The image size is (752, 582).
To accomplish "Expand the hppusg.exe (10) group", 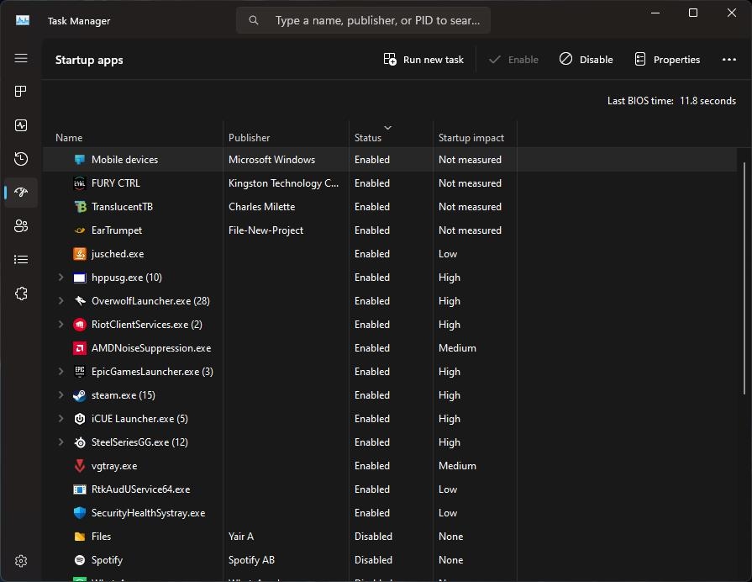I will coord(60,277).
